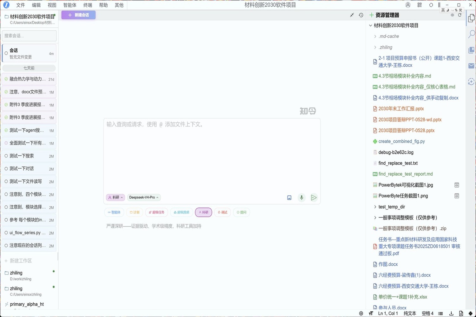The height and width of the screenshot is (317, 476).
Task: Click the QR code grid icon
Action: (x=420, y=5)
